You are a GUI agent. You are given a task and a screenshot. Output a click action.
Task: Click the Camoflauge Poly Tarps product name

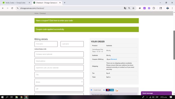pyautogui.click(x=97, y=50)
